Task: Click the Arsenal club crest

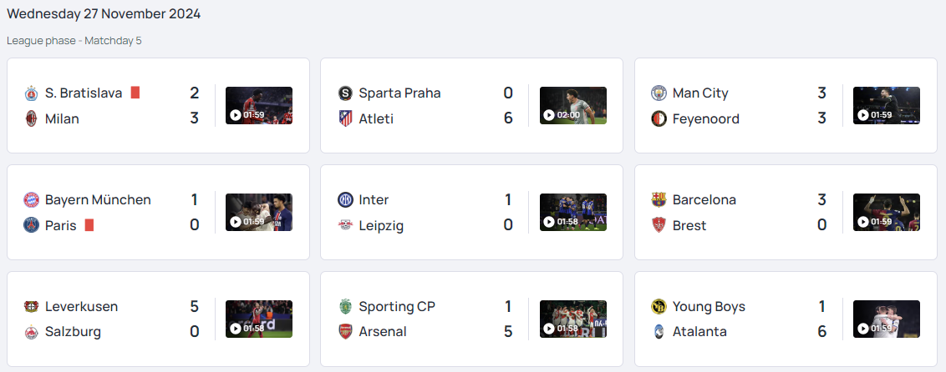Action: [x=345, y=332]
